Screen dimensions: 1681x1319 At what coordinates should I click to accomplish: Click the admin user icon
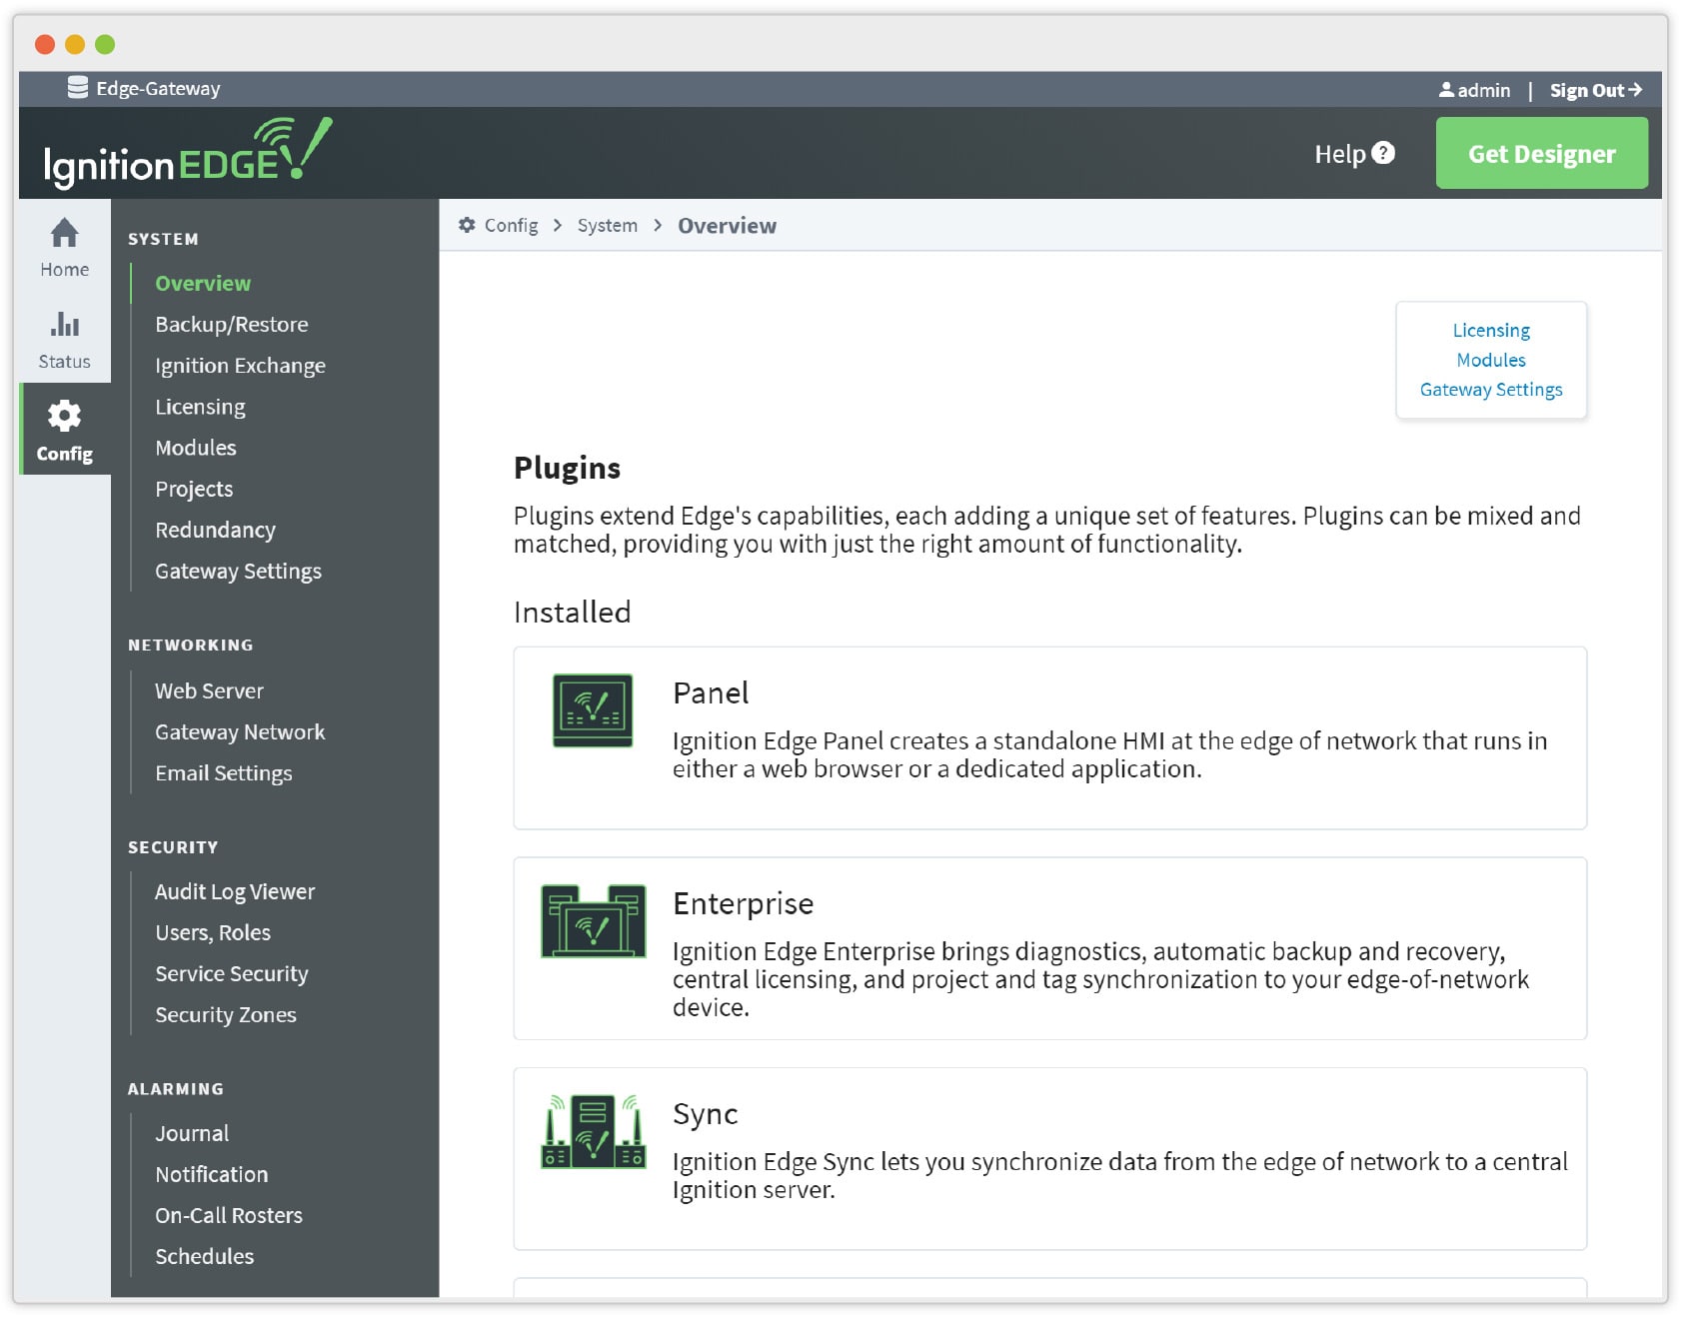click(1445, 90)
